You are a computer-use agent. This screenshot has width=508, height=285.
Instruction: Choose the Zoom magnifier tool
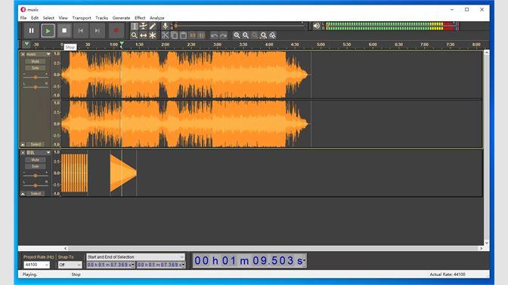pyautogui.click(x=134, y=35)
